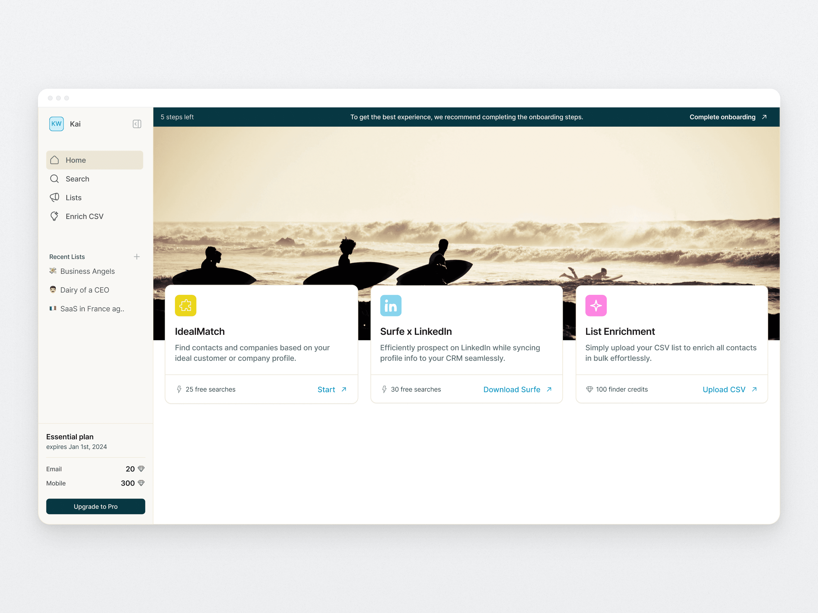The height and width of the screenshot is (613, 818).
Task: Click '25 free searches' text
Action: pos(210,389)
